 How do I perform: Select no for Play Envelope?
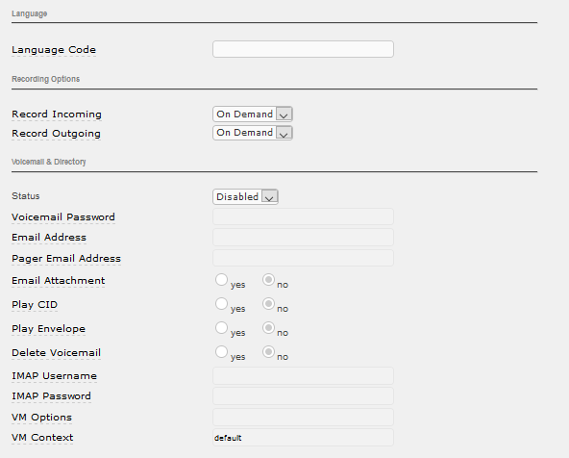click(268, 327)
